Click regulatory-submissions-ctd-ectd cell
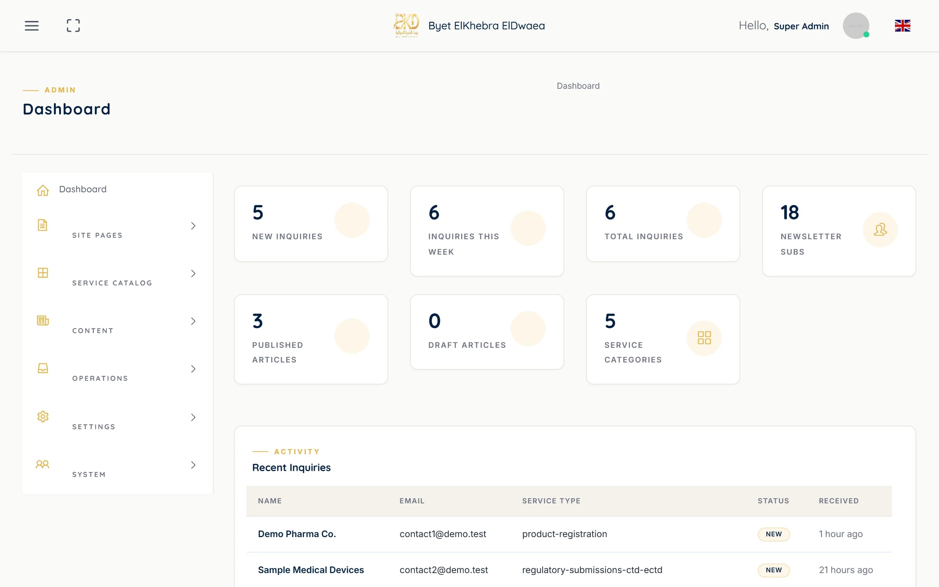Viewport: 939px width, 587px height. click(592, 570)
